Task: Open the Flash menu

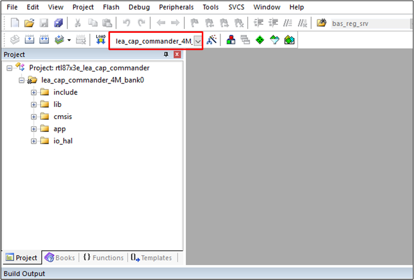Action: pyautogui.click(x=111, y=7)
